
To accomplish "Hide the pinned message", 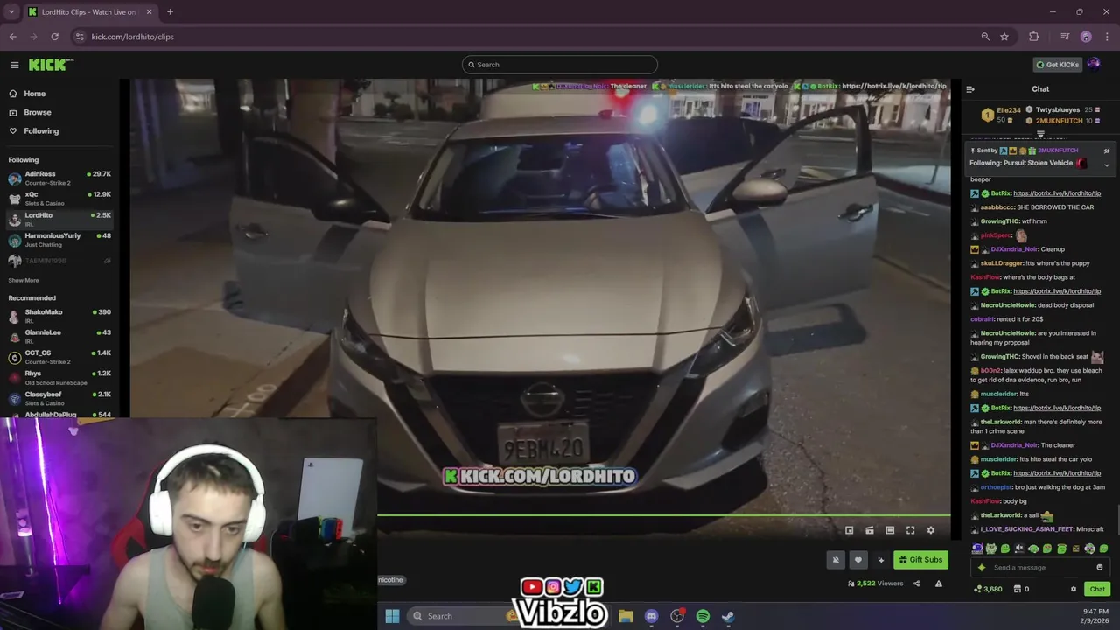I will point(1106,150).
